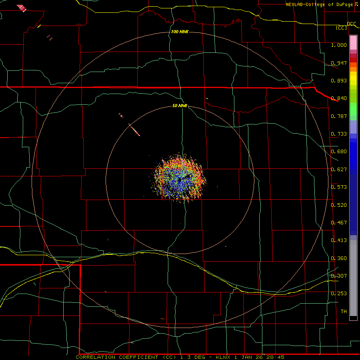Image resolution: width=360 pixels, height=360 pixels.
Task: Click the 0.467 color scale value
Action: 339,222
